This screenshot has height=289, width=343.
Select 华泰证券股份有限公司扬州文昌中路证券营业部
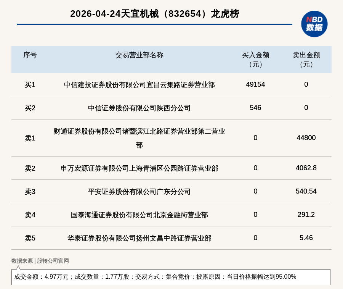coord(139,238)
